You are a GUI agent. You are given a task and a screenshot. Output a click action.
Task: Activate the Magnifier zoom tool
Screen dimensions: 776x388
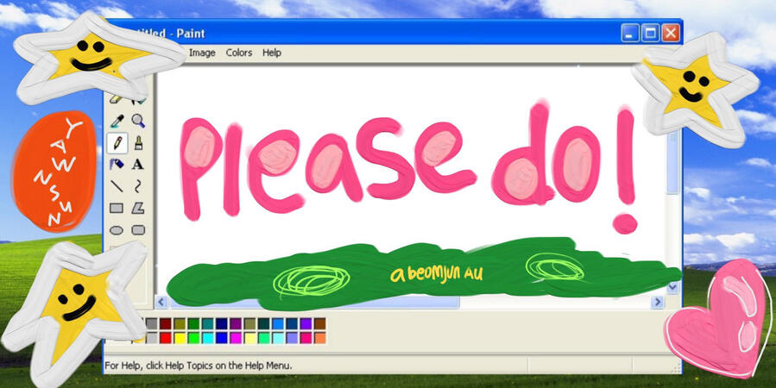[137, 121]
